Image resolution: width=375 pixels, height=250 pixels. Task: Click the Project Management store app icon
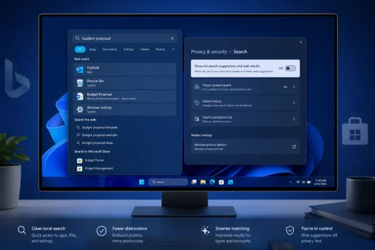click(x=79, y=169)
